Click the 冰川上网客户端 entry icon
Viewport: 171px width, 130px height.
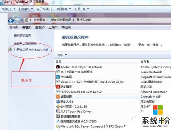[x=58, y=72]
